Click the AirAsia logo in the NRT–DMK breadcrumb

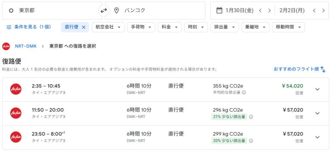pos(6,46)
